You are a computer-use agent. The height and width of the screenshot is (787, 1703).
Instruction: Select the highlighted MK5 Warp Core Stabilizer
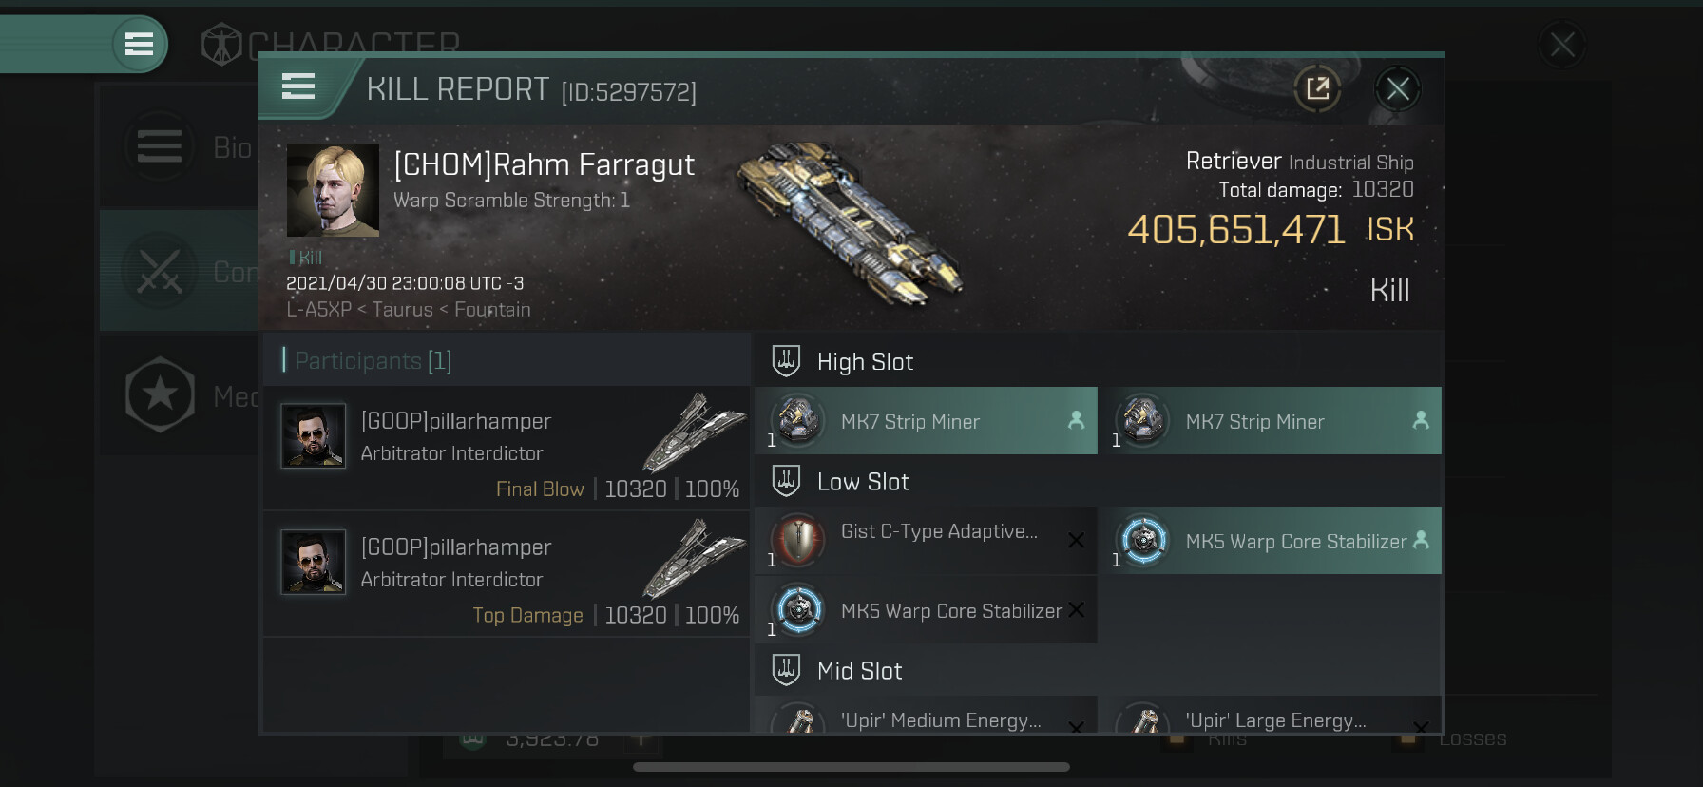(x=1271, y=540)
